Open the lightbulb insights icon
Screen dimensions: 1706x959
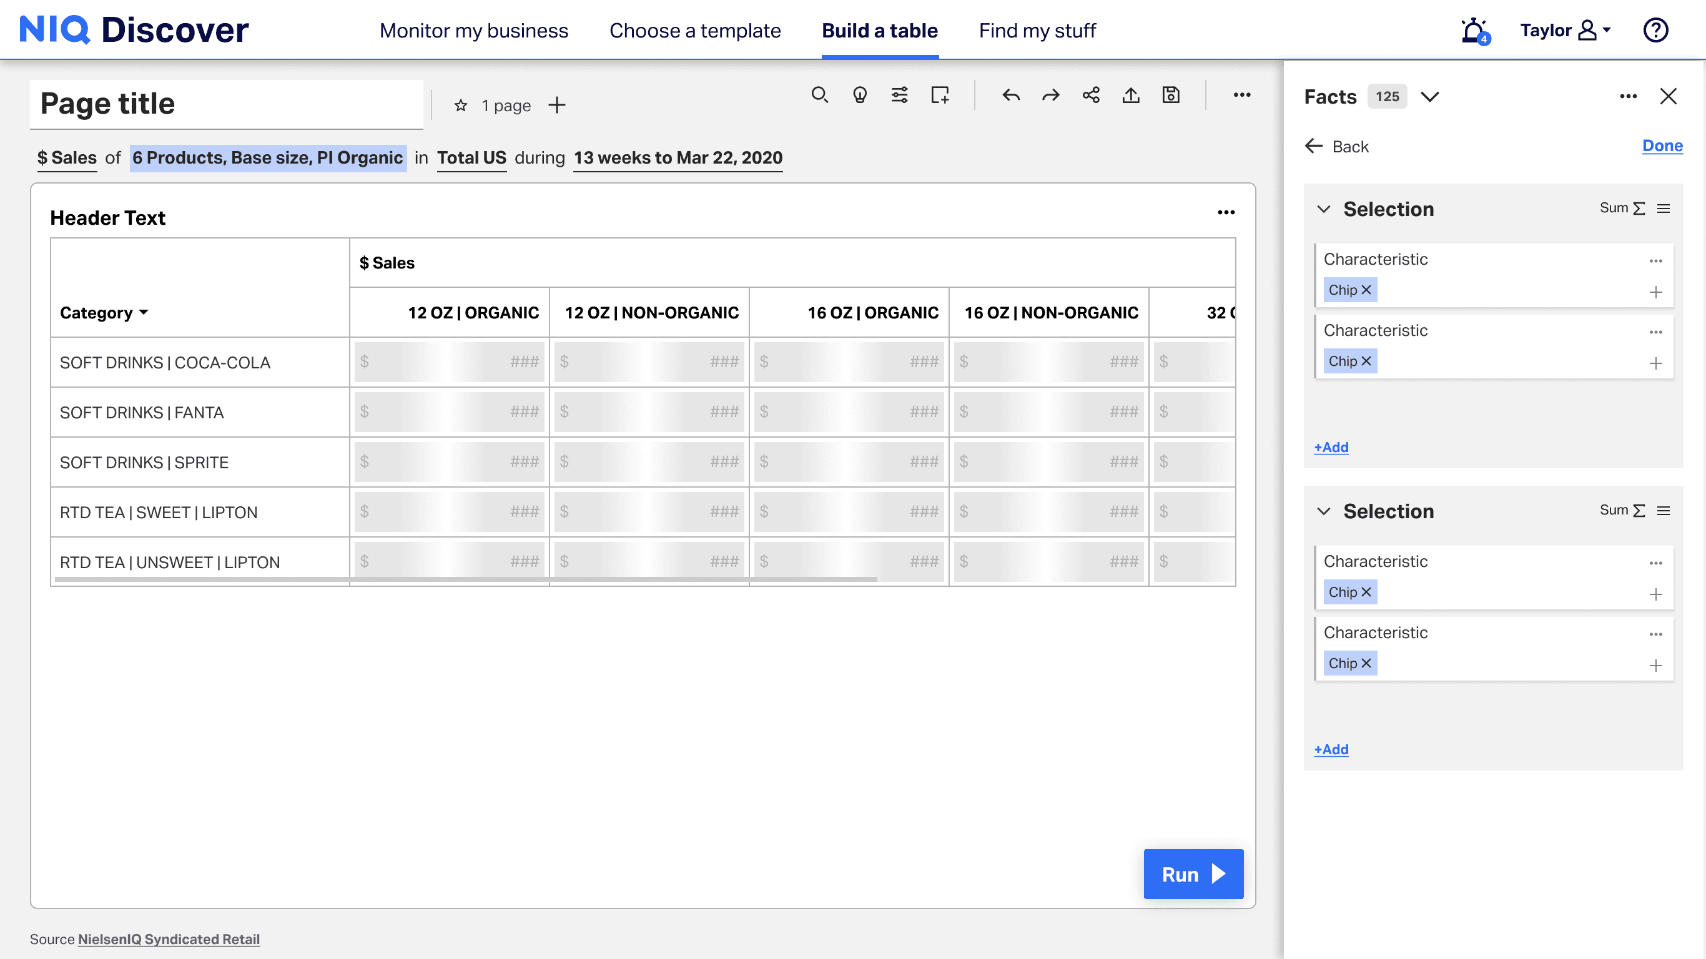click(860, 96)
